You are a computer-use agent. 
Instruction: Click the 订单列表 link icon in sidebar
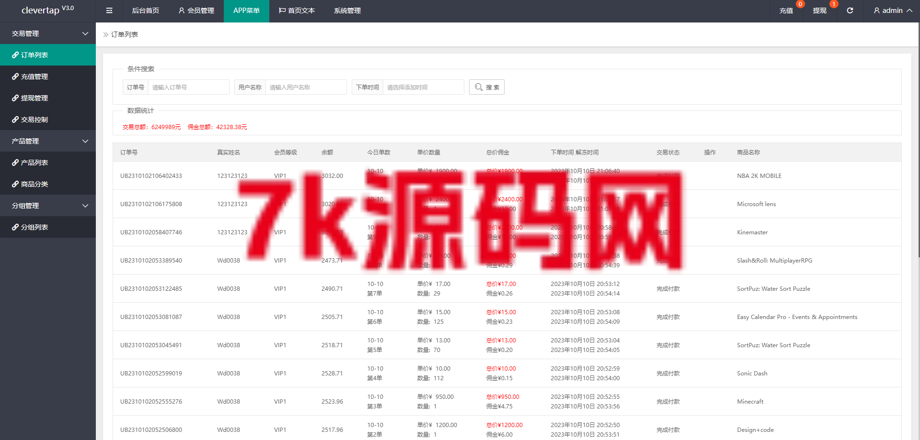[x=15, y=55]
